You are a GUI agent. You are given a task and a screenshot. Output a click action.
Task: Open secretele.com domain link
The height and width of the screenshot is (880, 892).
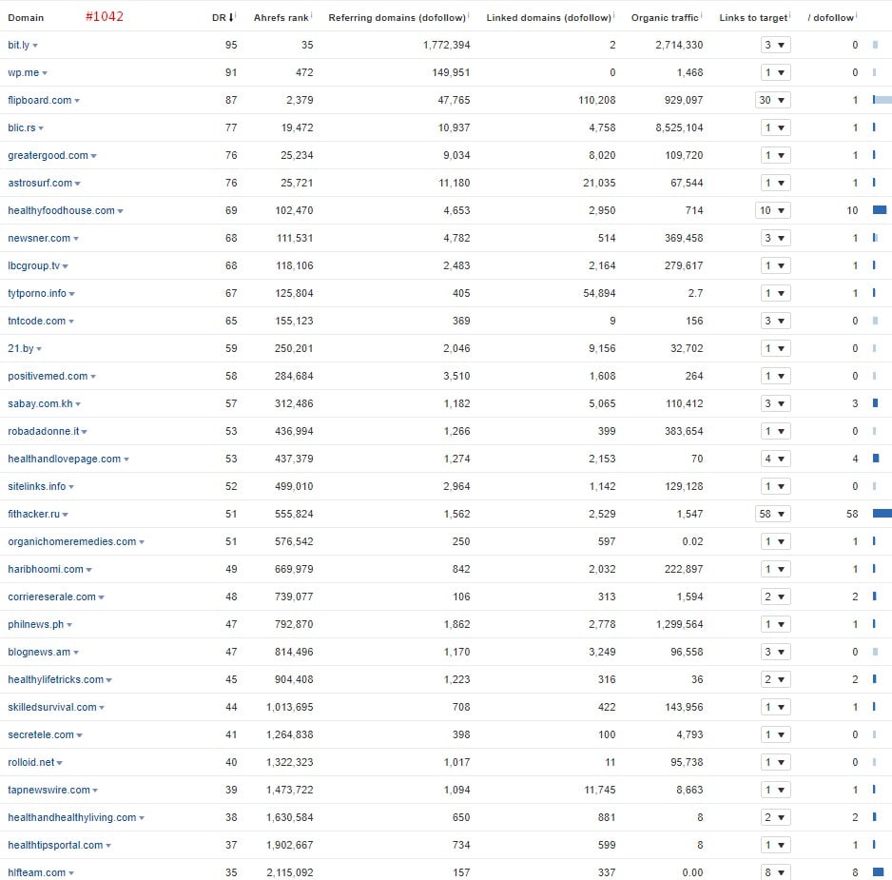click(x=40, y=734)
